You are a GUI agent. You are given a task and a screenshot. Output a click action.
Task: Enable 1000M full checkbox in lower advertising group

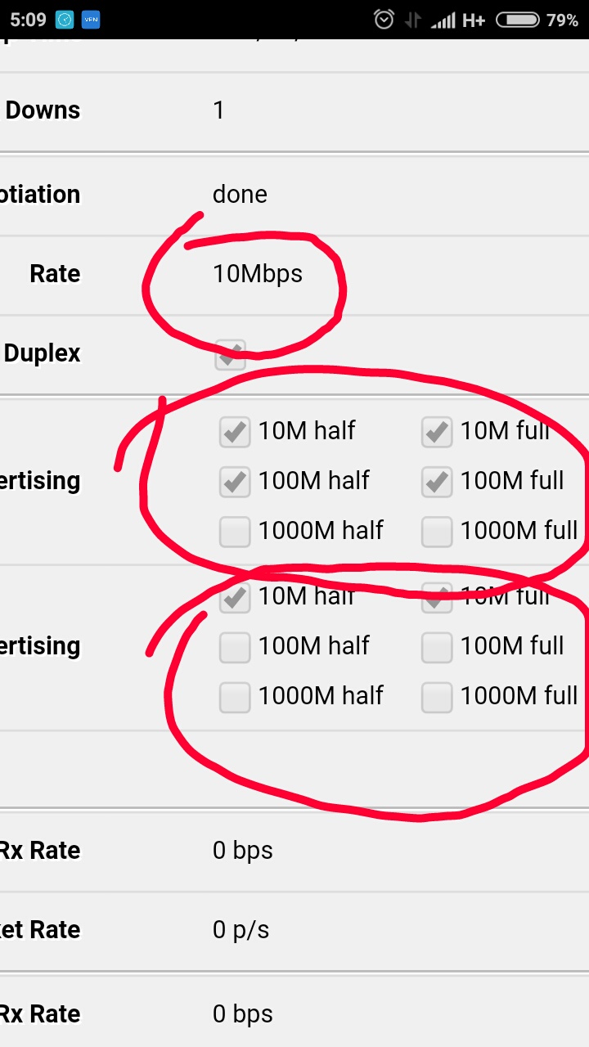(x=437, y=697)
